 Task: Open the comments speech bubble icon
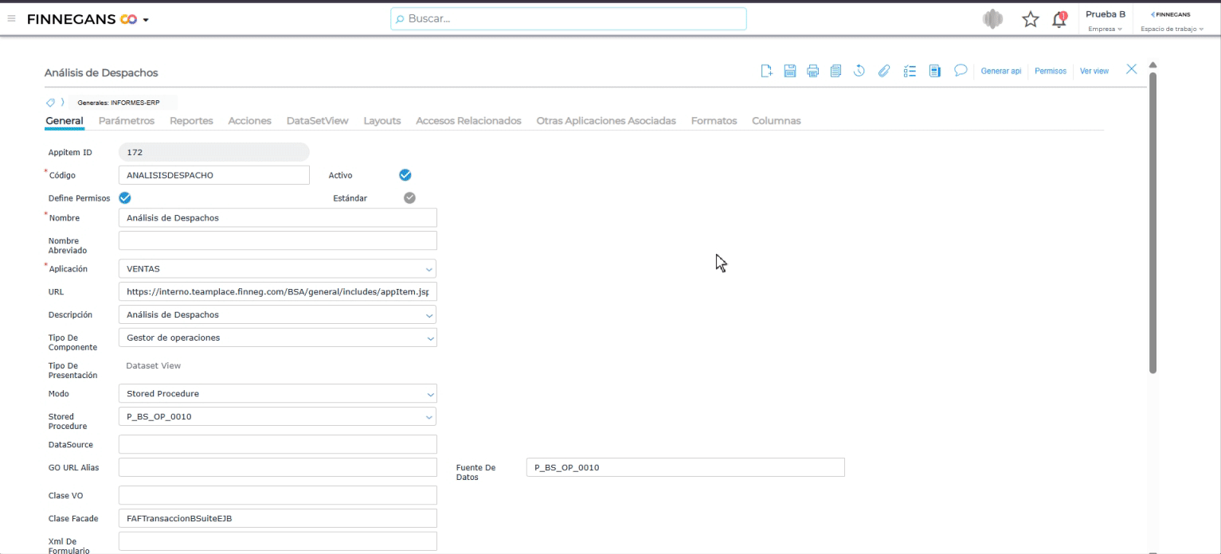click(x=961, y=71)
